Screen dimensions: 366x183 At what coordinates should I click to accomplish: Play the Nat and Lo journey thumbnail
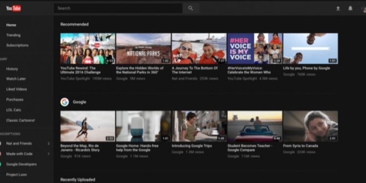click(199, 48)
